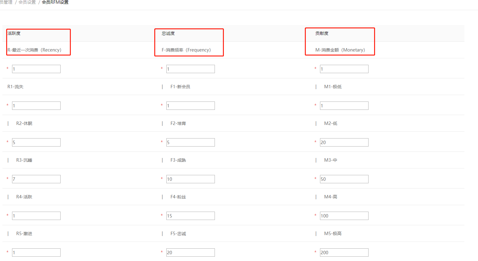The width and height of the screenshot is (478, 261).
Task: Edit the Monetary field containing 20
Action: point(344,142)
